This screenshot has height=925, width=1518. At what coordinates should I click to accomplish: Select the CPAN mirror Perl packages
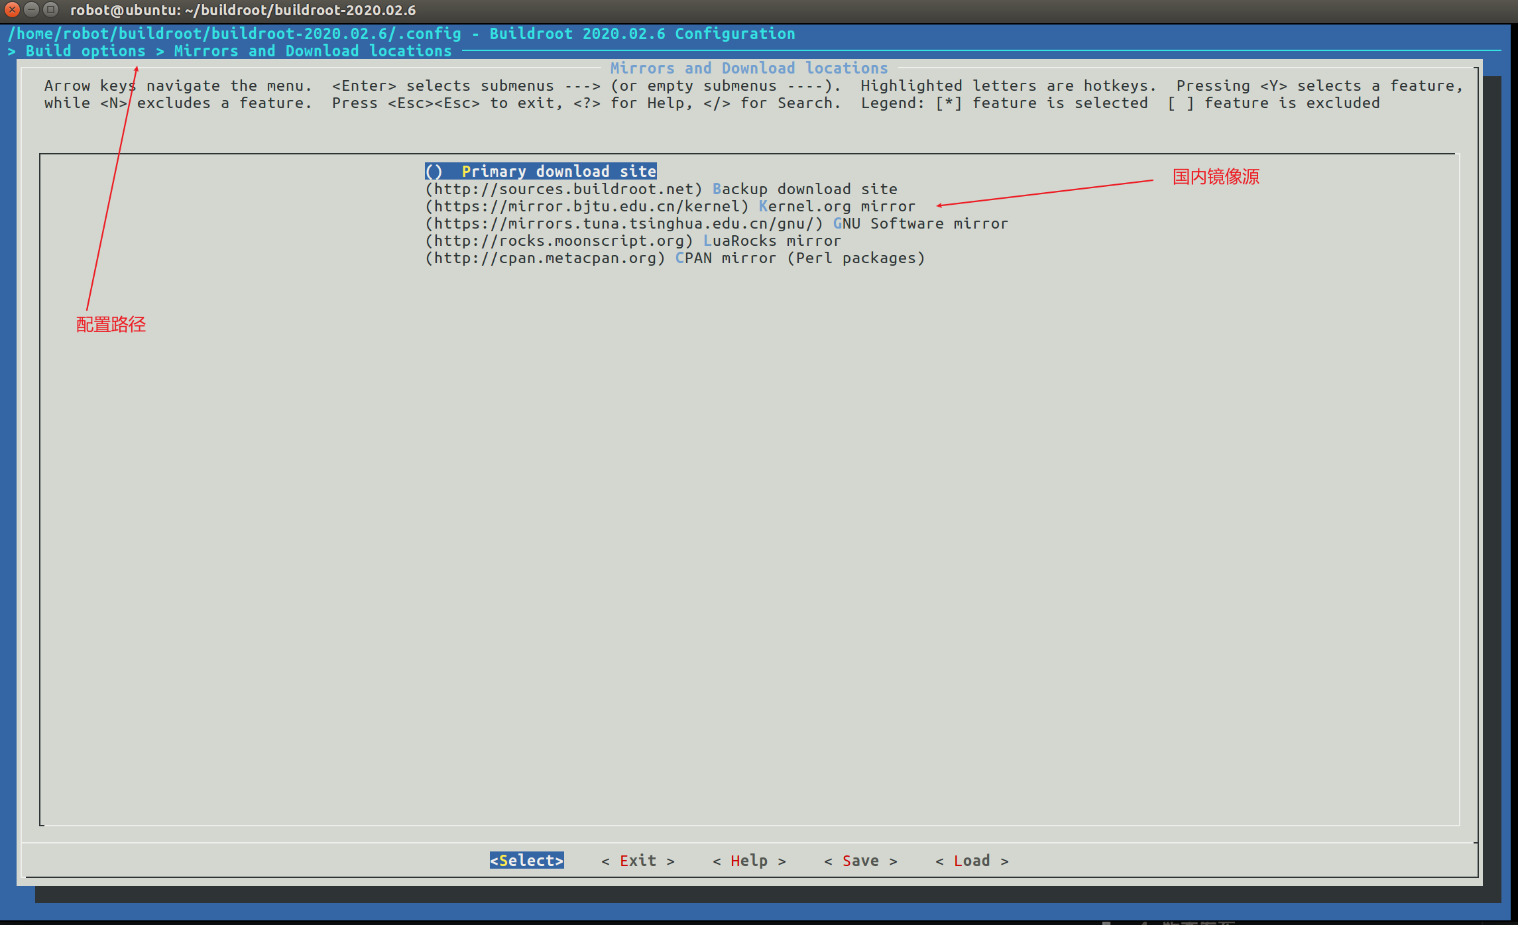pyautogui.click(x=674, y=258)
